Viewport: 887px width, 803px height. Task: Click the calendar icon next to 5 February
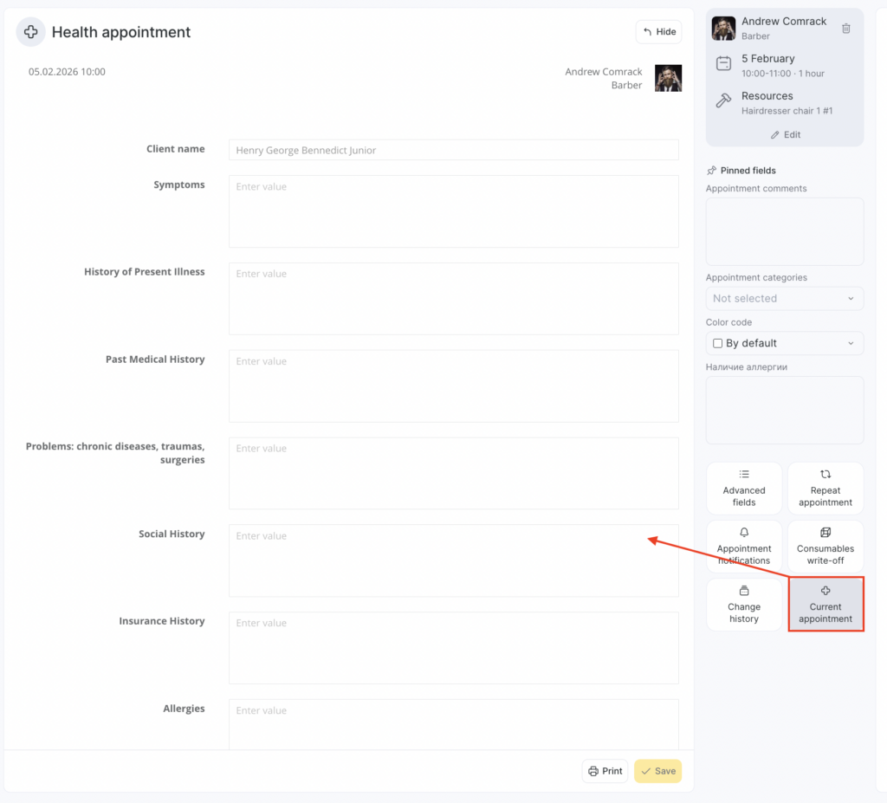(723, 64)
